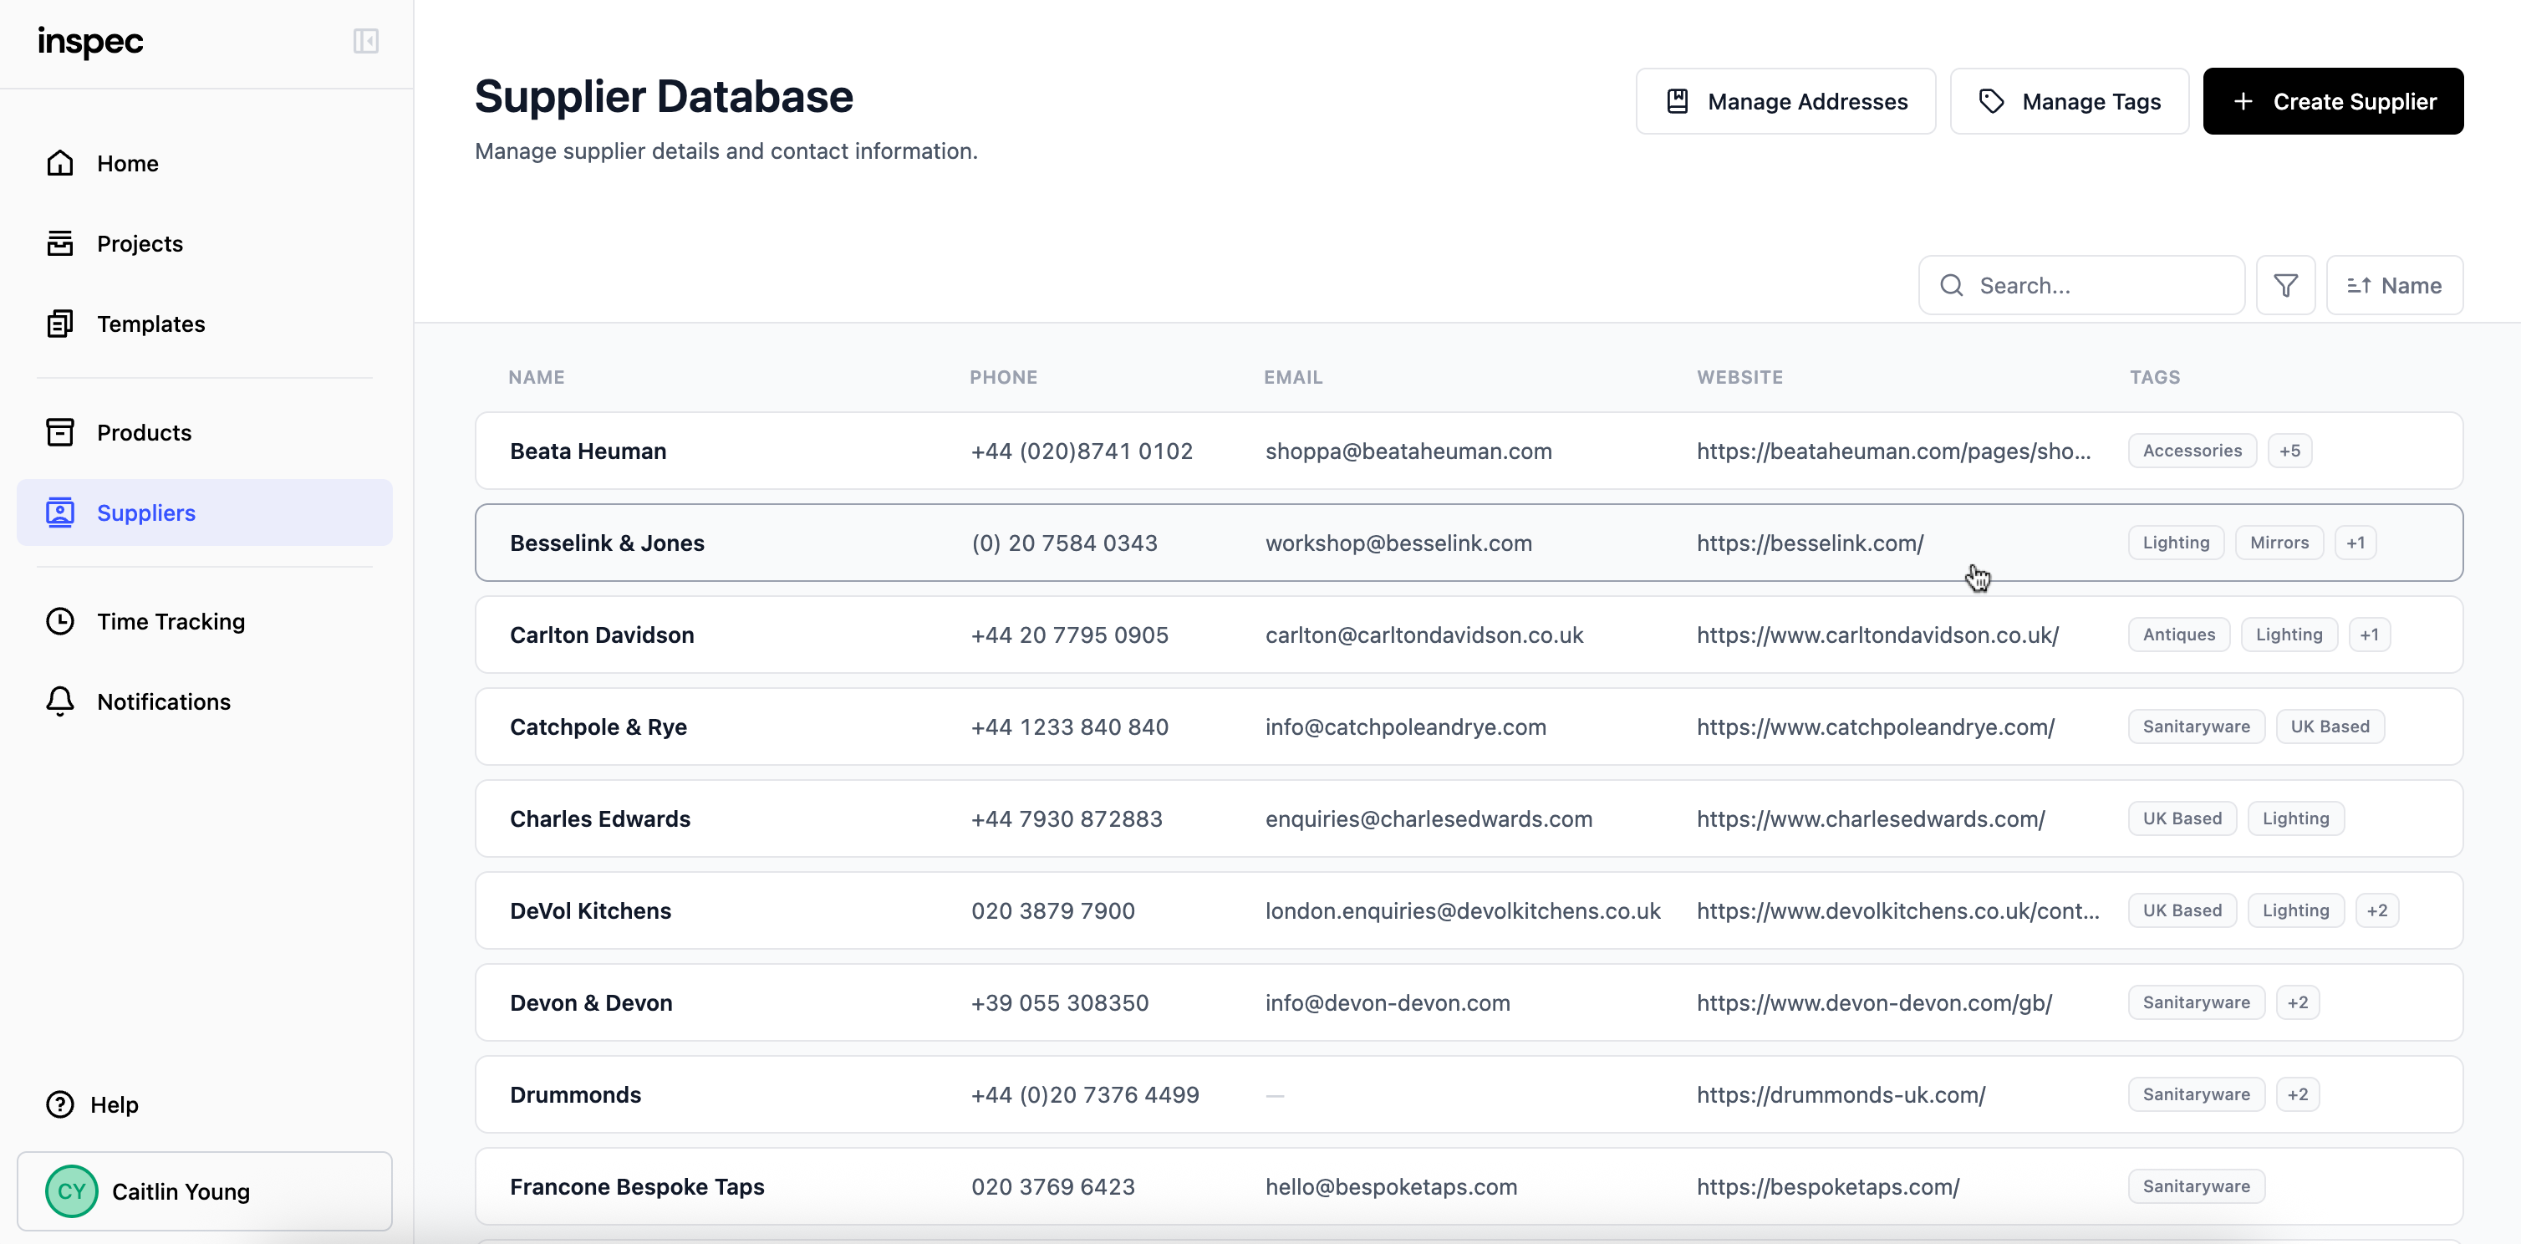Click email info@catchpoleandrye.com
This screenshot has height=1244, width=2521.
click(1405, 727)
